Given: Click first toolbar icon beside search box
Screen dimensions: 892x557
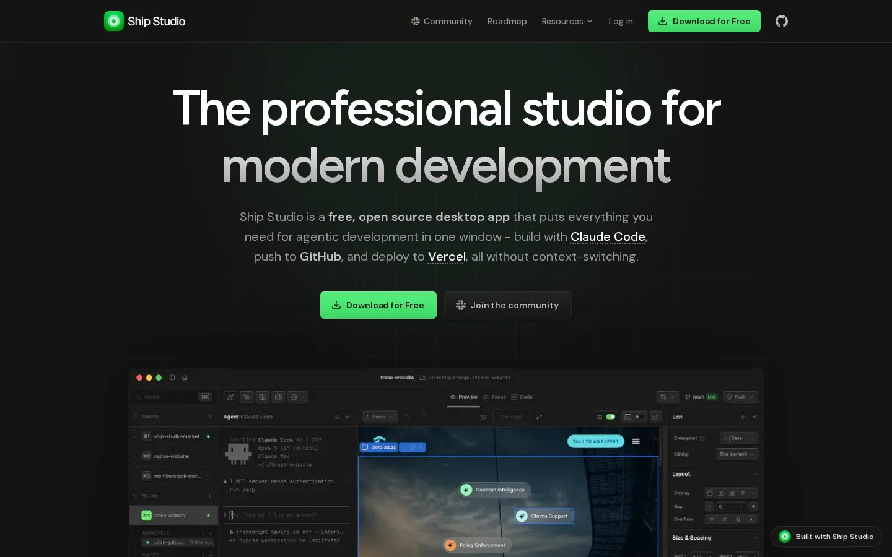Looking at the screenshot, I should [x=230, y=397].
